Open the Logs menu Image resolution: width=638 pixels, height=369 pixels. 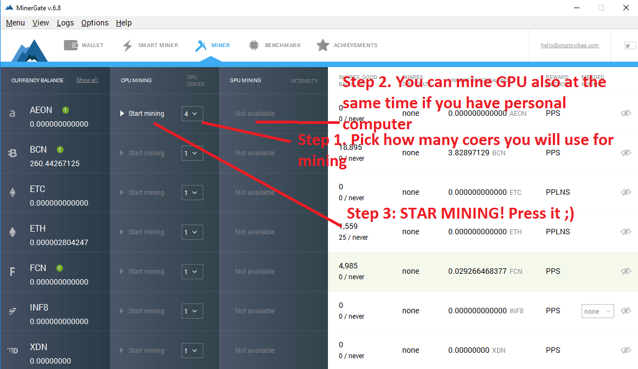(65, 23)
